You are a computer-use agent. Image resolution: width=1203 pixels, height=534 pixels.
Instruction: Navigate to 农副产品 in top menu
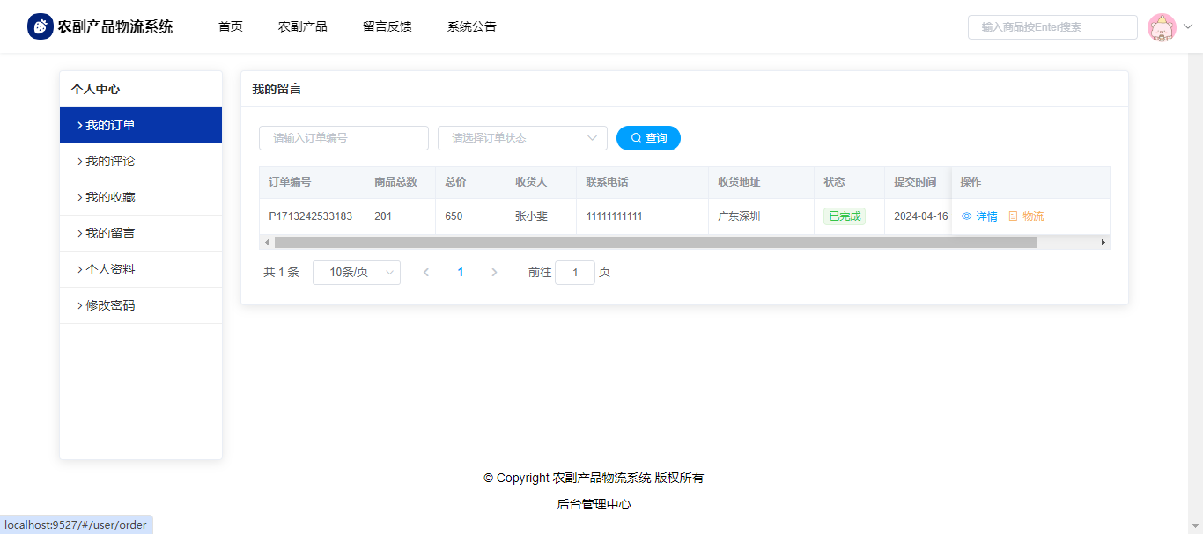[303, 26]
